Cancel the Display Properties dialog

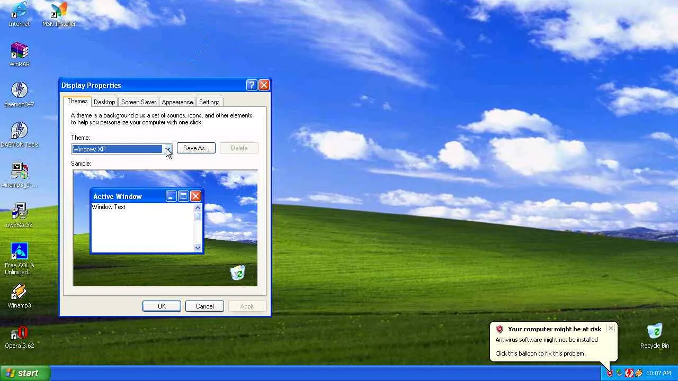coord(204,306)
